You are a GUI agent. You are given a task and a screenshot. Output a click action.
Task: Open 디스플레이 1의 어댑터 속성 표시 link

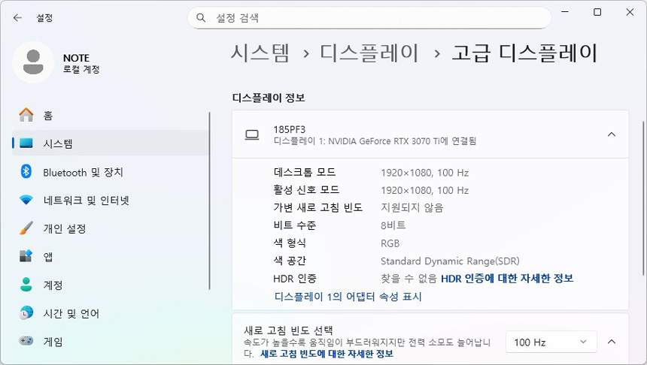pos(348,297)
